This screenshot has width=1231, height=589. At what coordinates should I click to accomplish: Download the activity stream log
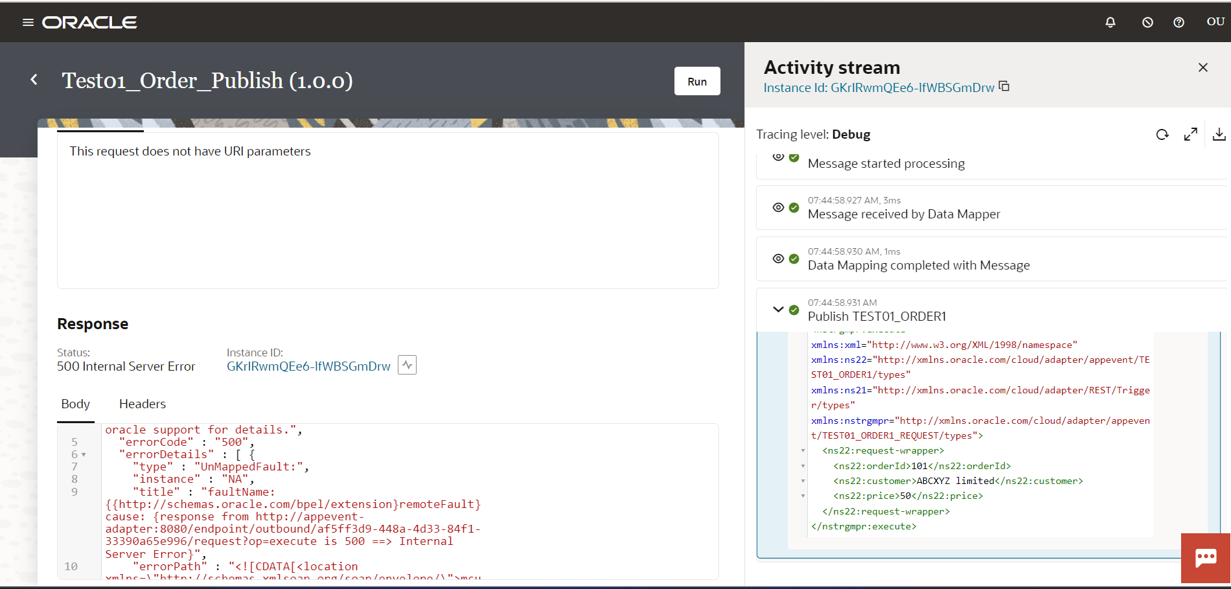click(x=1219, y=134)
